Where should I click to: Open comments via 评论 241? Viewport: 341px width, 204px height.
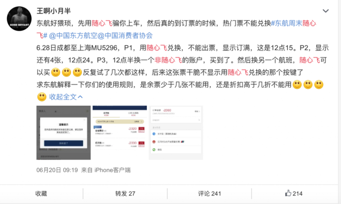pyautogui.click(x=209, y=194)
